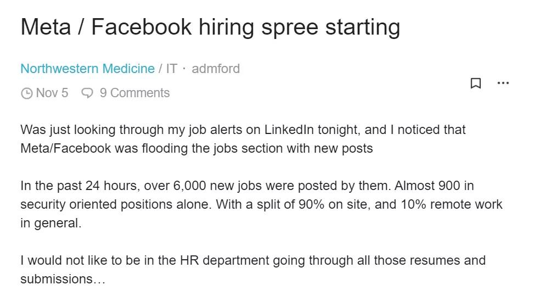The image size is (540, 307).
Task: Click the paragraph starting 'In the past 24 hours'
Action: [261, 204]
